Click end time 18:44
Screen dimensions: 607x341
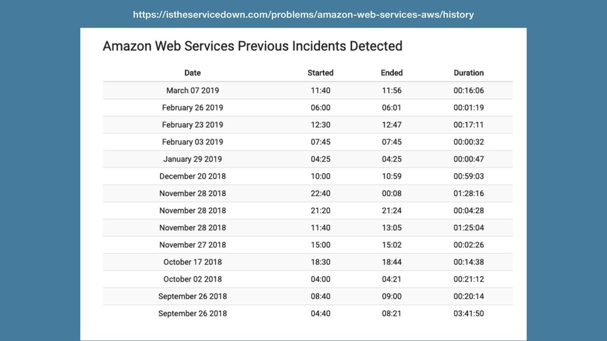point(392,262)
